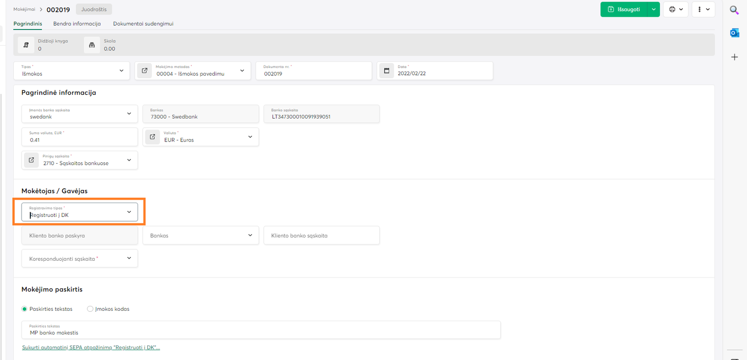Click the Sukurti automatinį SEPA atpažinimą link
Image resolution: width=747 pixels, height=360 pixels.
91,348
